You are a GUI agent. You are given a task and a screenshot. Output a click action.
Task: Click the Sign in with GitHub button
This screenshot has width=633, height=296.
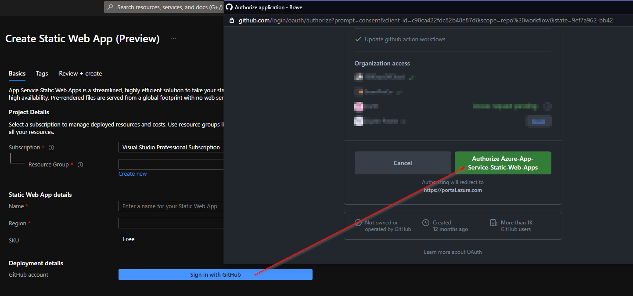click(216, 274)
